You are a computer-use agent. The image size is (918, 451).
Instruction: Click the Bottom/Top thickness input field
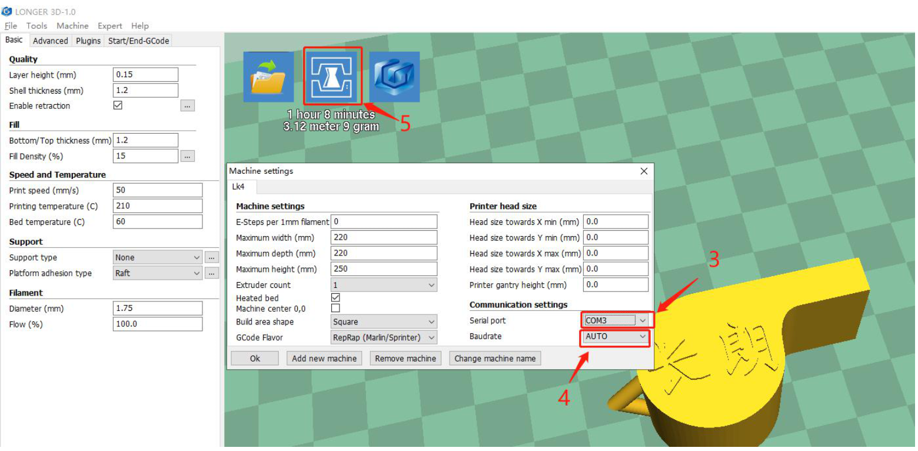pyautogui.click(x=145, y=140)
